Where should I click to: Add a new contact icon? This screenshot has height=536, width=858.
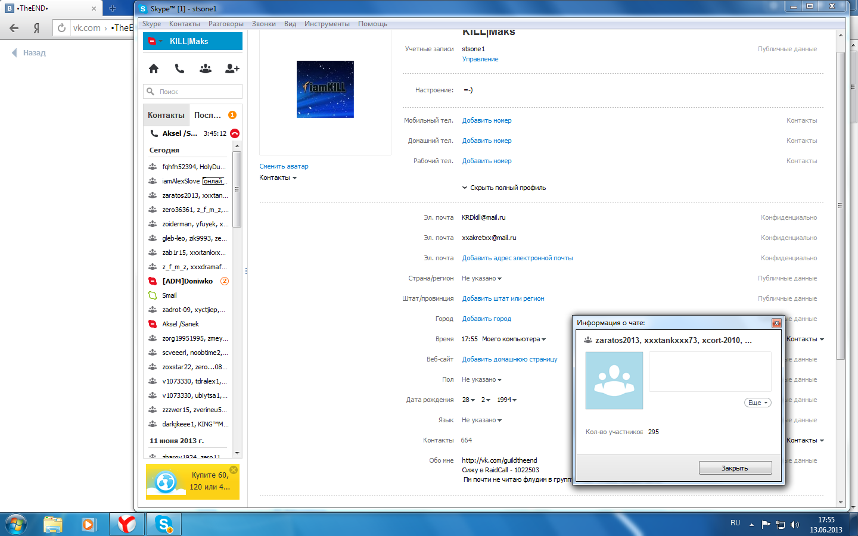point(232,68)
